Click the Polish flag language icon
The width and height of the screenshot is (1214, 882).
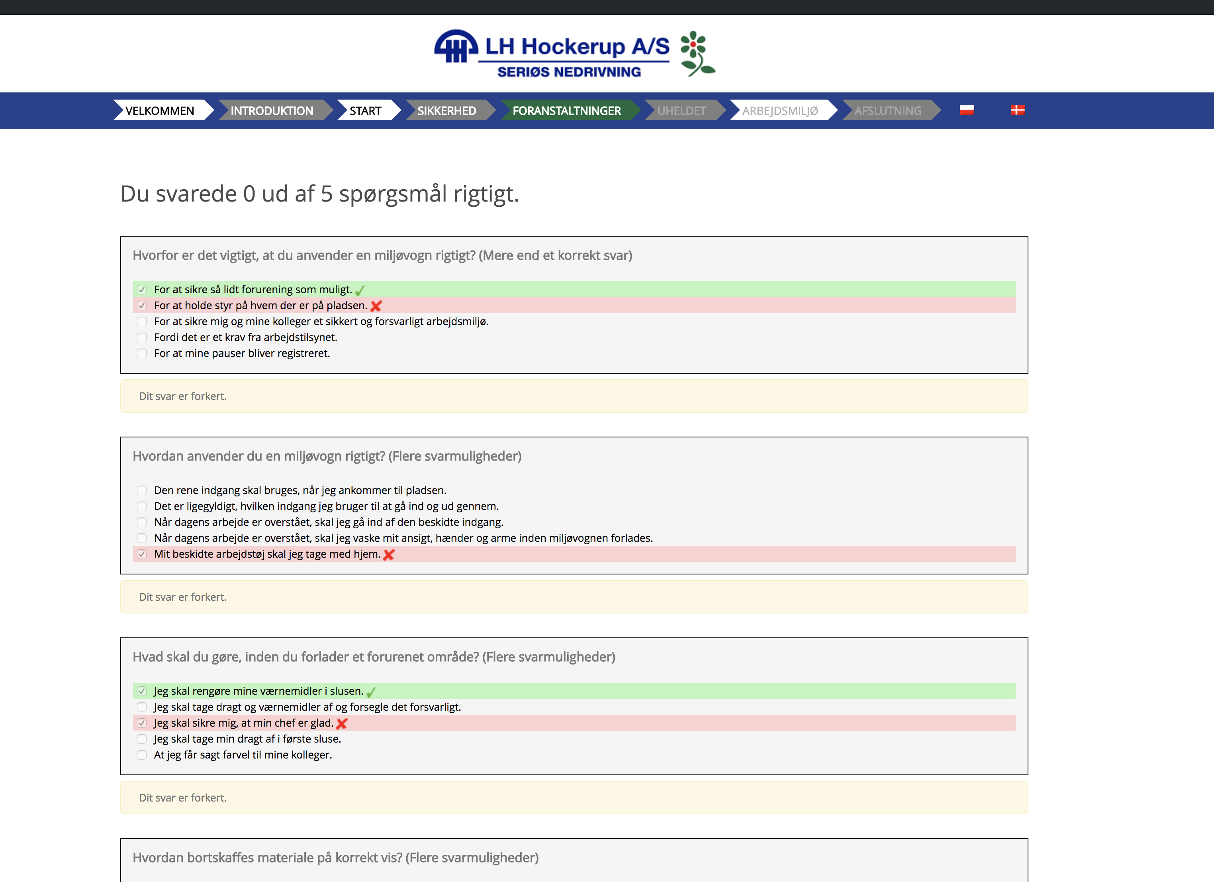(x=967, y=110)
